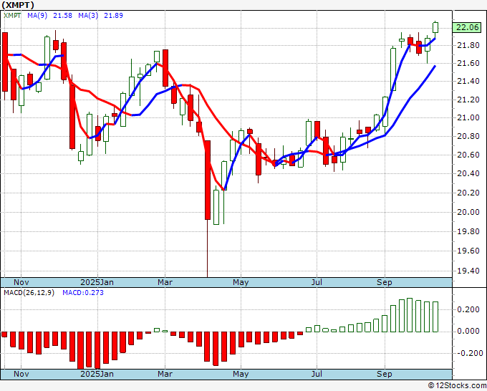Select Sep on the price chart date axis
This screenshot has height=391, width=487.
(385, 282)
